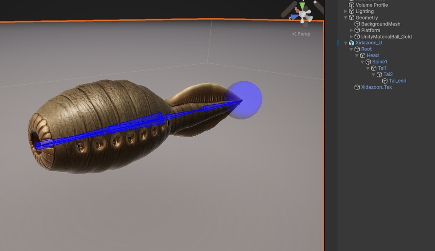Select the Spine1 bone label
The width and height of the screenshot is (435, 251).
point(379,62)
